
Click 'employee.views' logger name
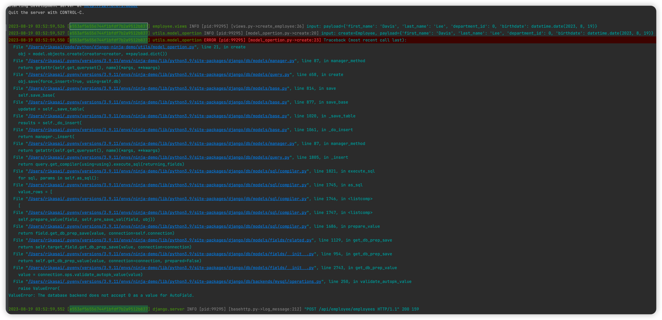[169, 26]
